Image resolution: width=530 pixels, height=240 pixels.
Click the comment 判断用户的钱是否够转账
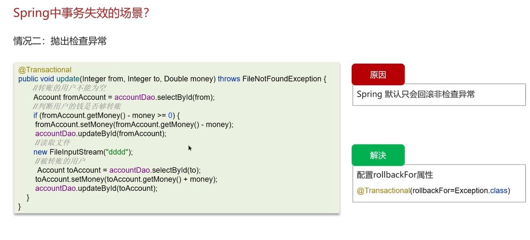point(77,106)
